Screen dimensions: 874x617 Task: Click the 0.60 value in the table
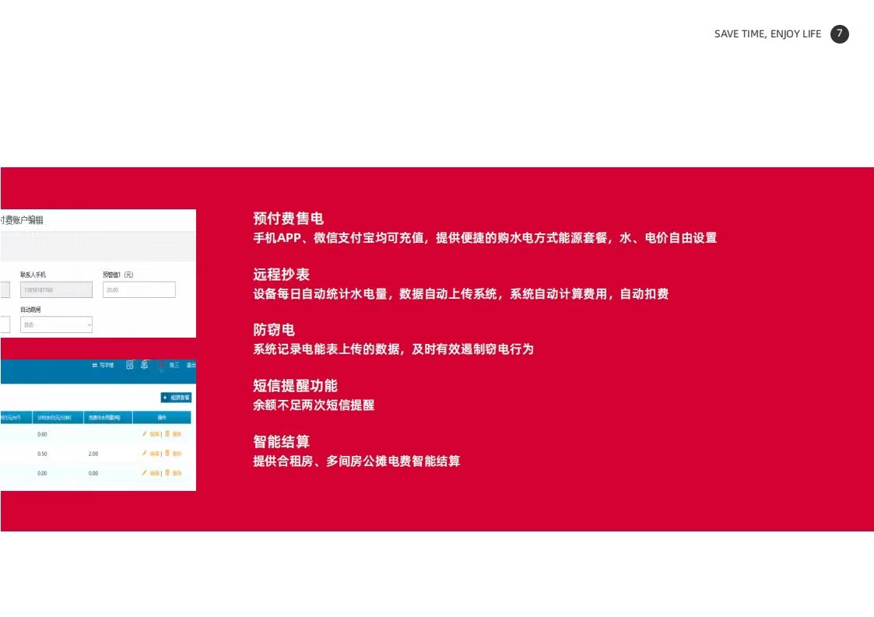pos(42,434)
